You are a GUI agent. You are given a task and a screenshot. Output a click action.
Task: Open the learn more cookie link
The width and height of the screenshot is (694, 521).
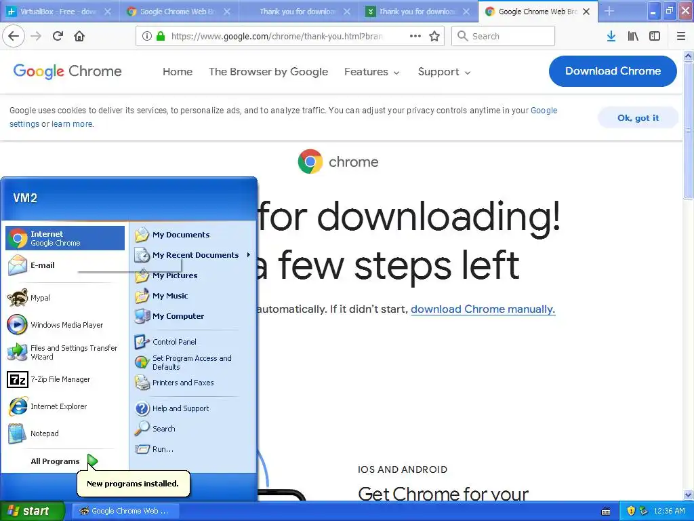coord(72,124)
